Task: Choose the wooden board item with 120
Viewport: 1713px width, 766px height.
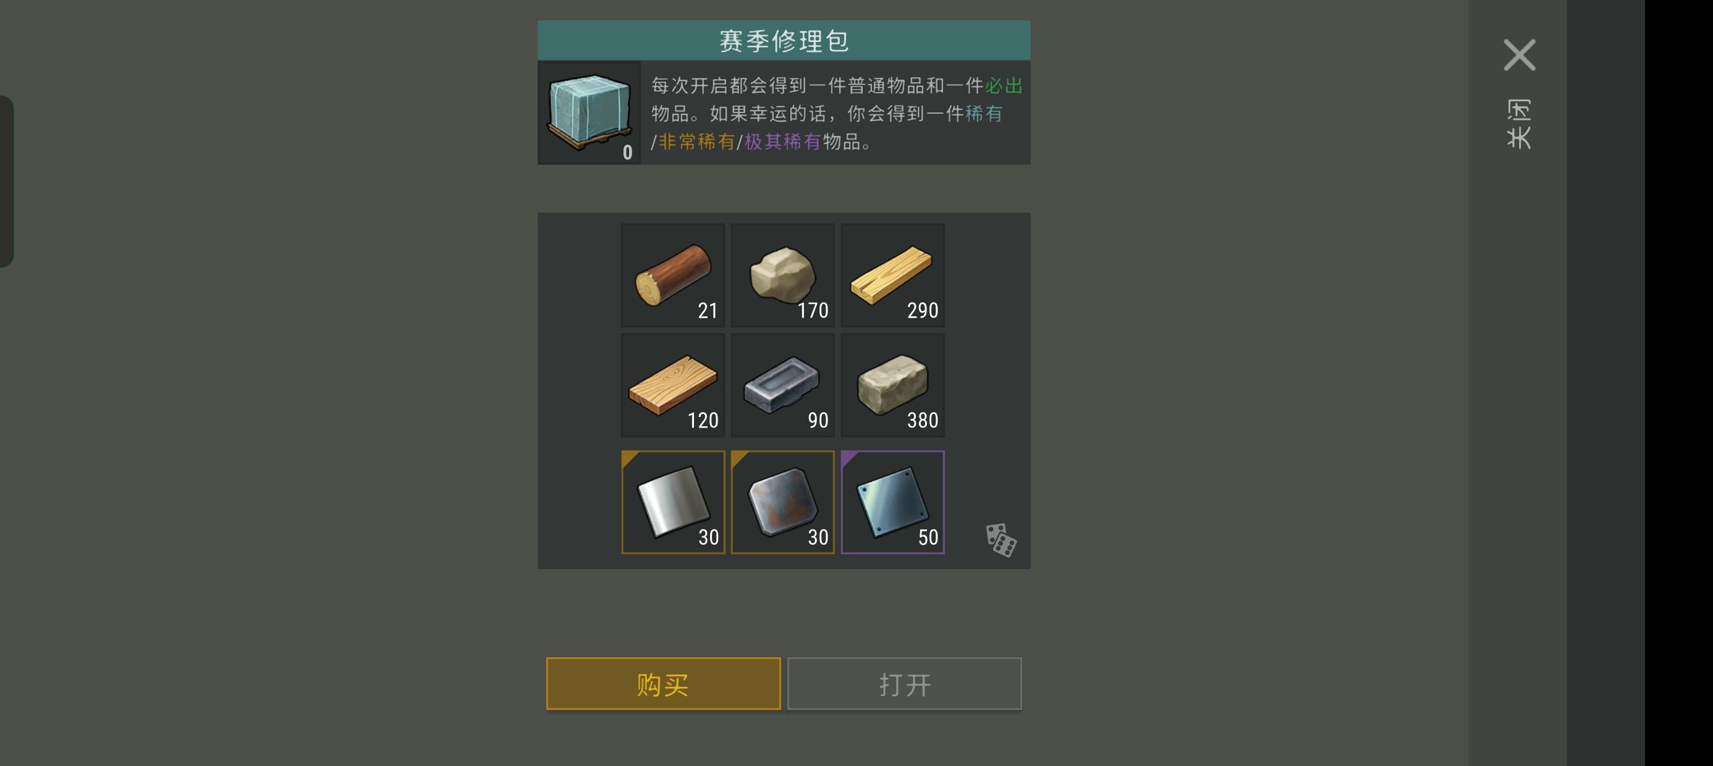Action: 672,385
